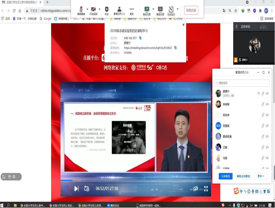
Task: Open the More dropdown in members panel
Action: (x=260, y=176)
